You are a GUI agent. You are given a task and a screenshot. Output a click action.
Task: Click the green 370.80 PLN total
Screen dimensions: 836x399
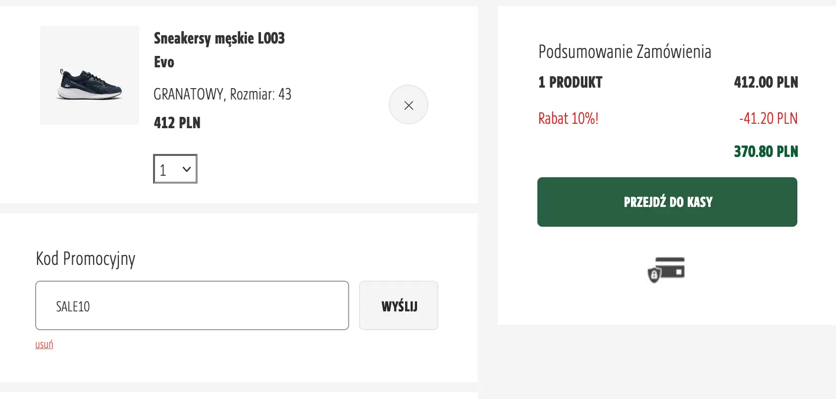(x=766, y=151)
